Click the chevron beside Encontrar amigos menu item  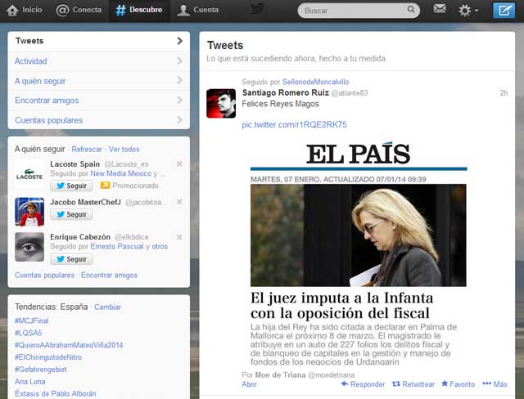pos(180,100)
